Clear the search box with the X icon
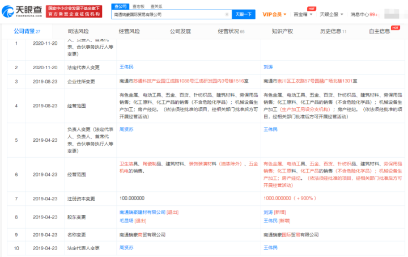 pyautogui.click(x=227, y=14)
